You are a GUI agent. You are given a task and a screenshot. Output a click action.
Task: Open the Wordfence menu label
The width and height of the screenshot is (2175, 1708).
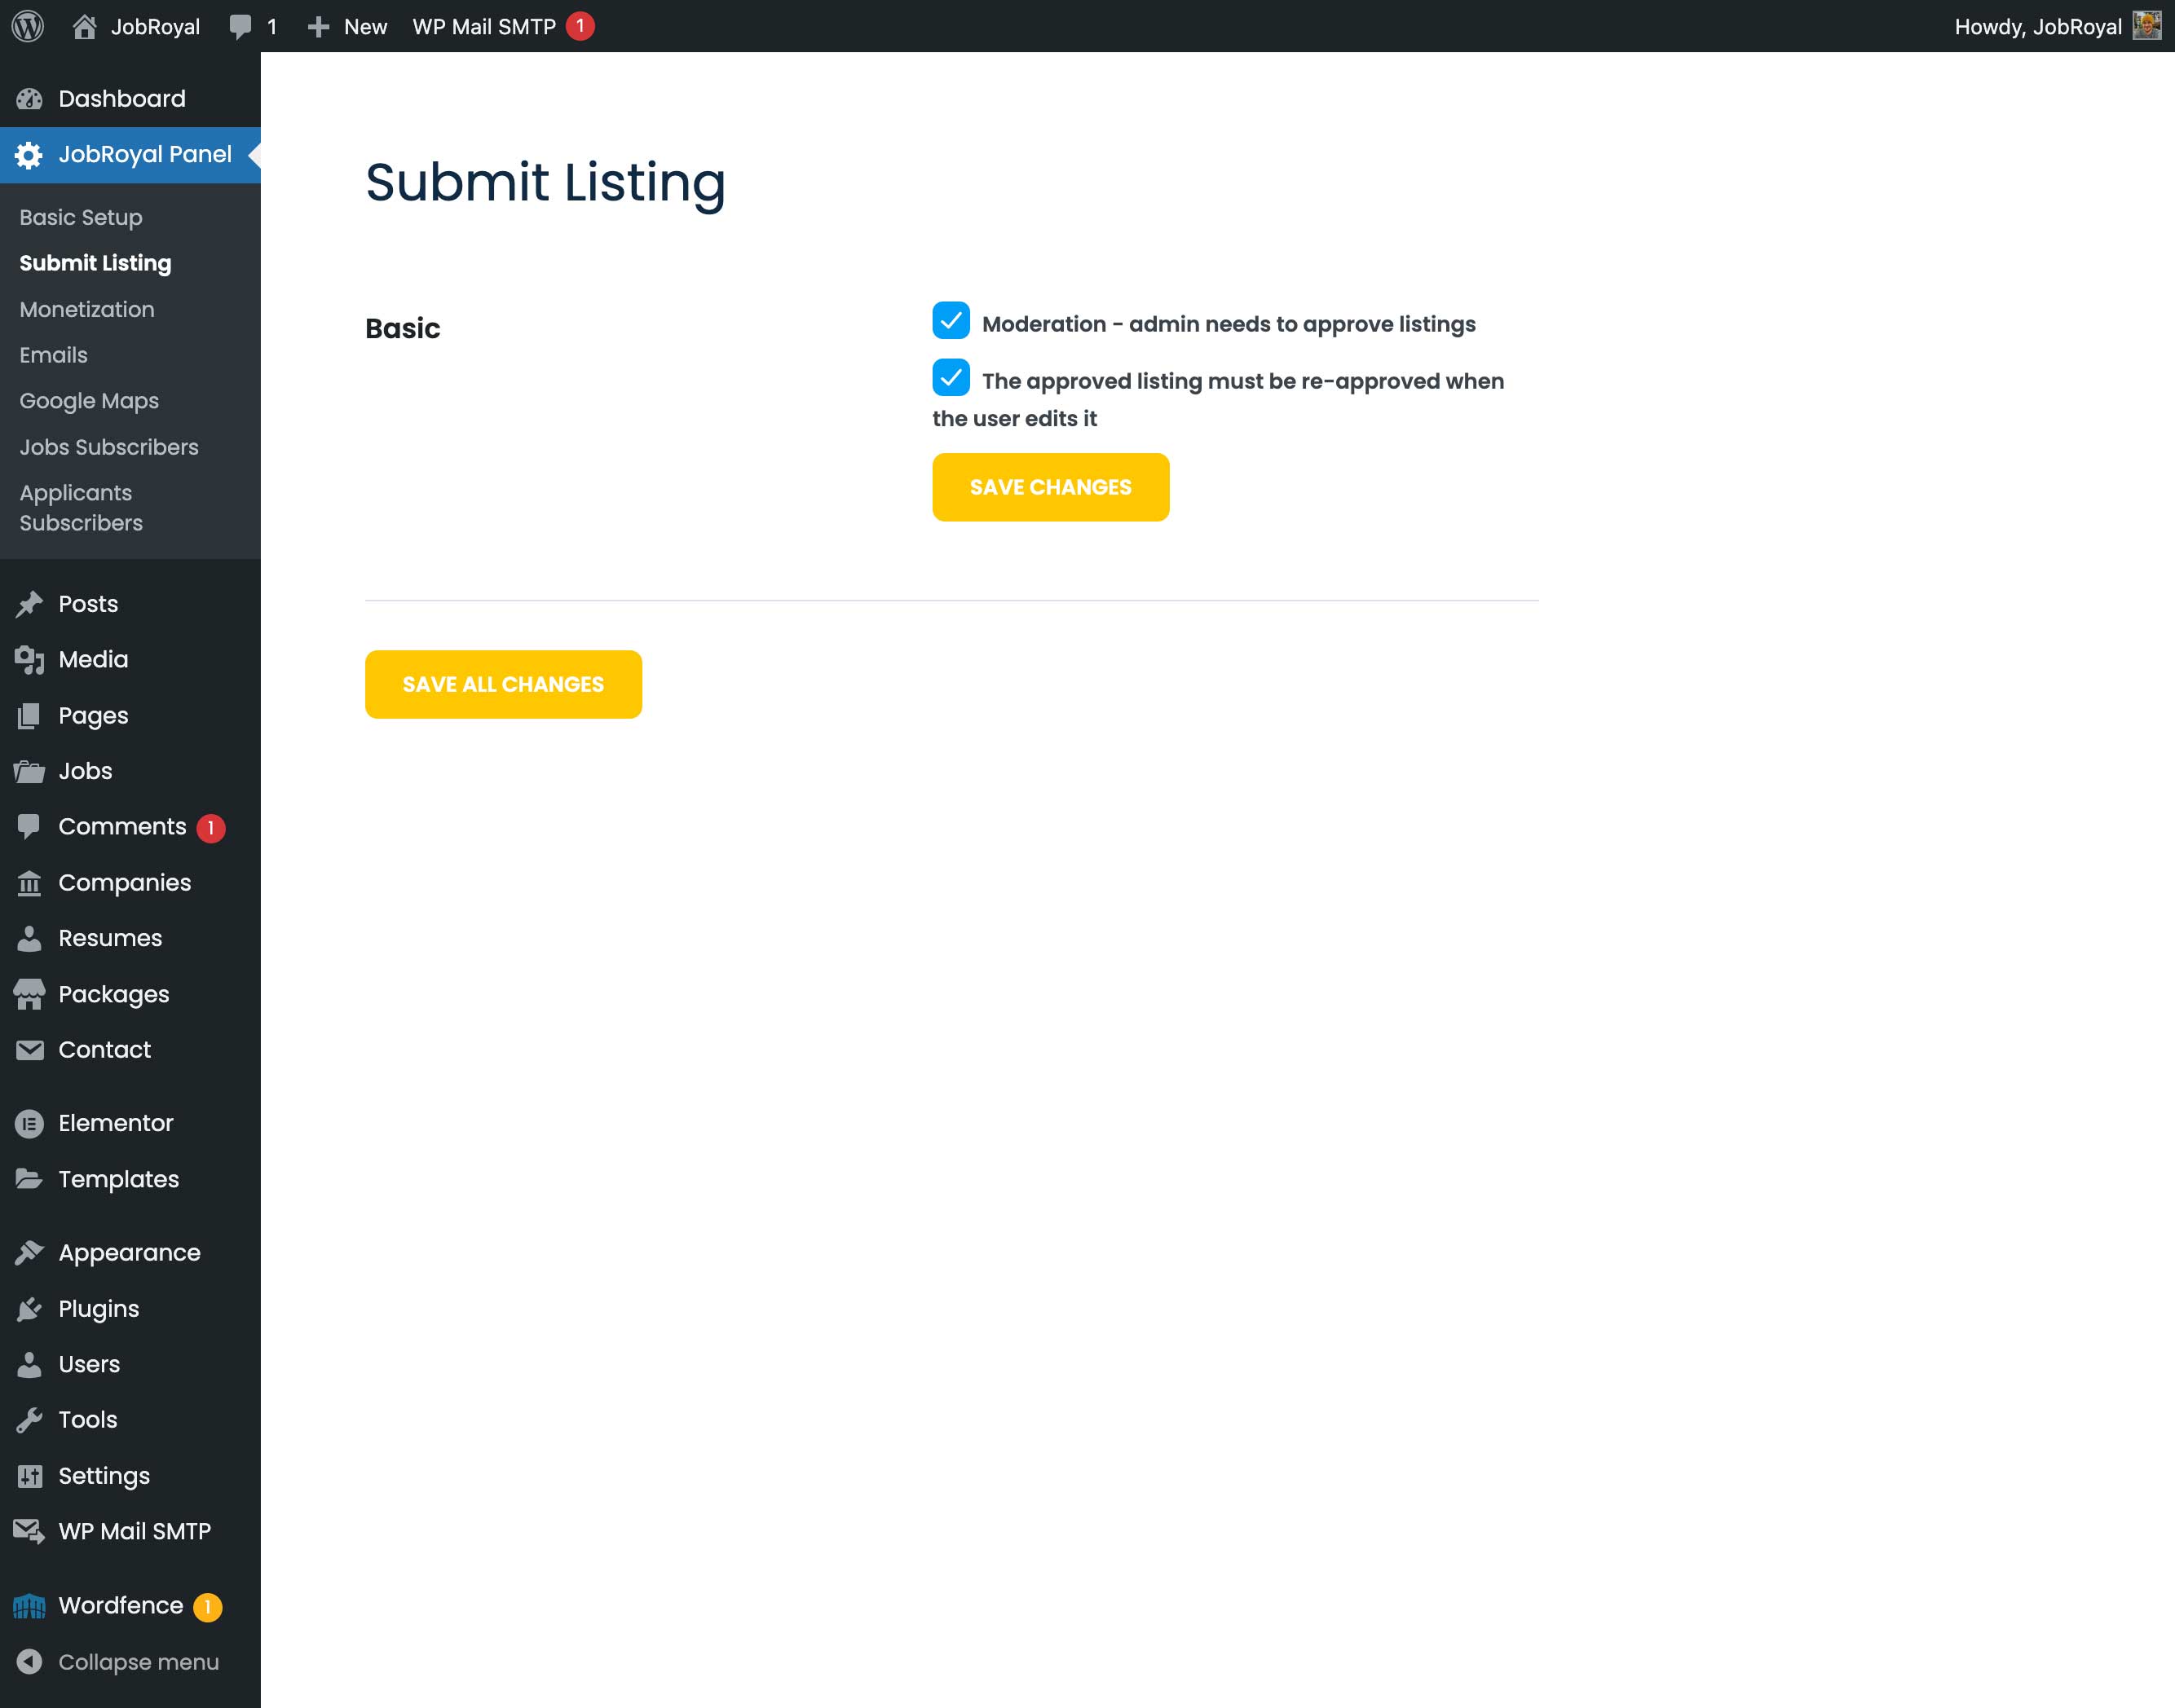coord(121,1606)
